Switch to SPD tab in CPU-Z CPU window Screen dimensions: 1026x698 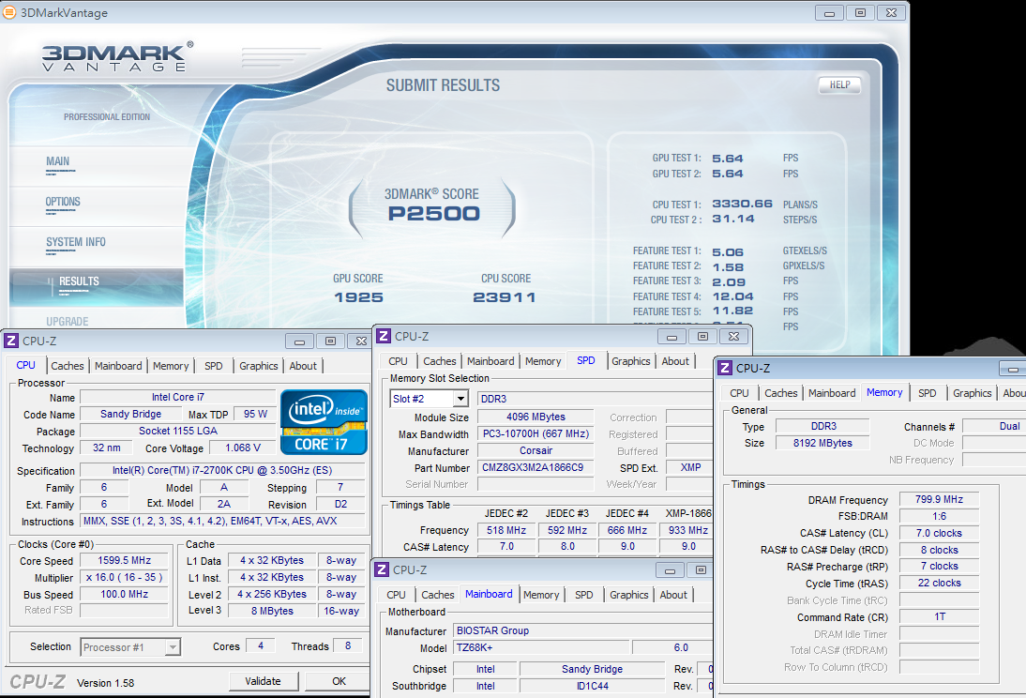[213, 366]
